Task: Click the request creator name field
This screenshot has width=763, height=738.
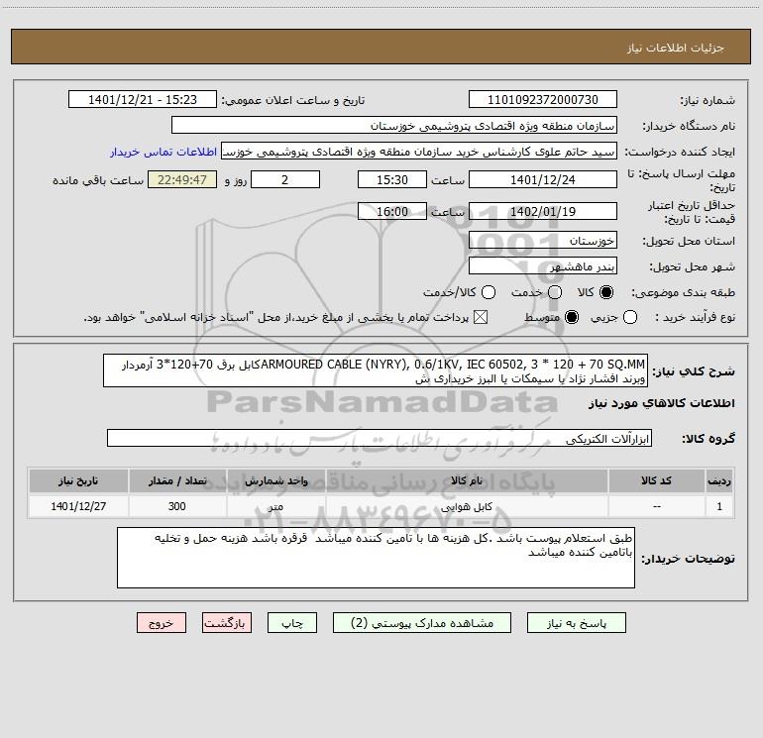Action: pos(419,152)
